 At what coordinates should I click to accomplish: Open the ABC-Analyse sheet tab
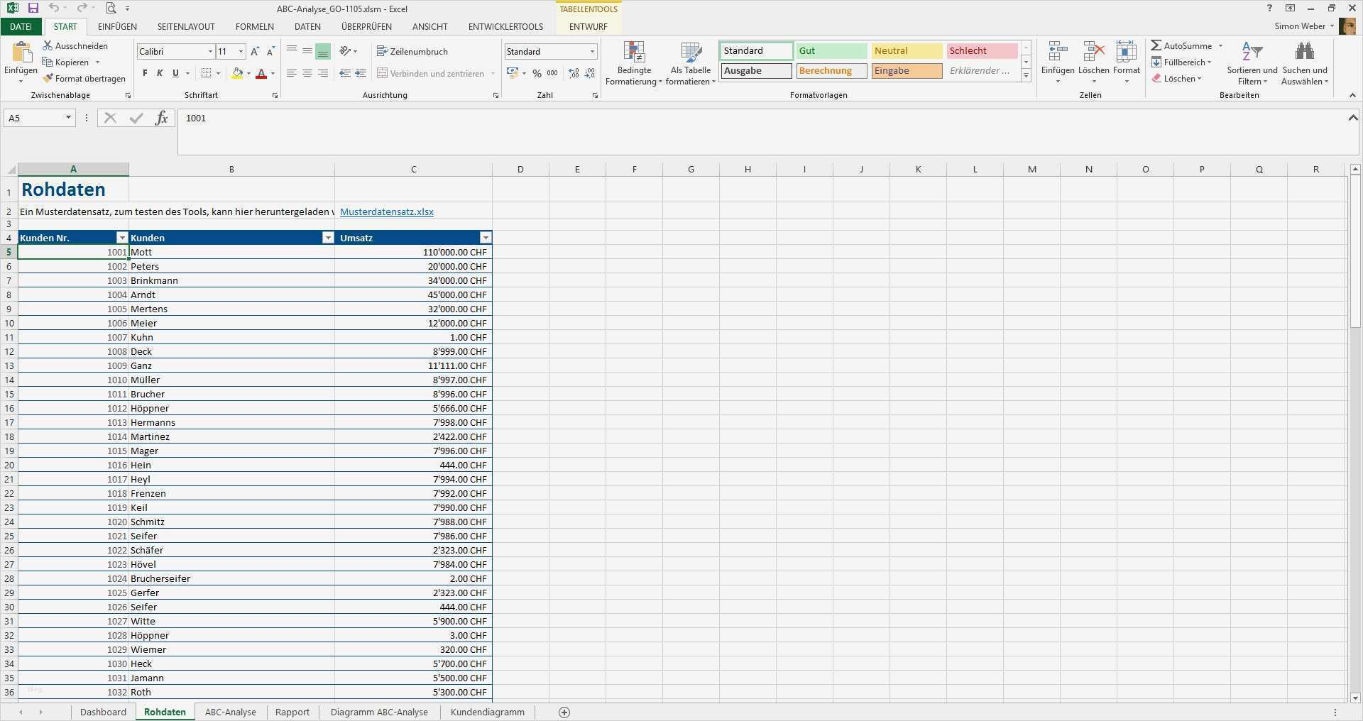pyautogui.click(x=229, y=712)
